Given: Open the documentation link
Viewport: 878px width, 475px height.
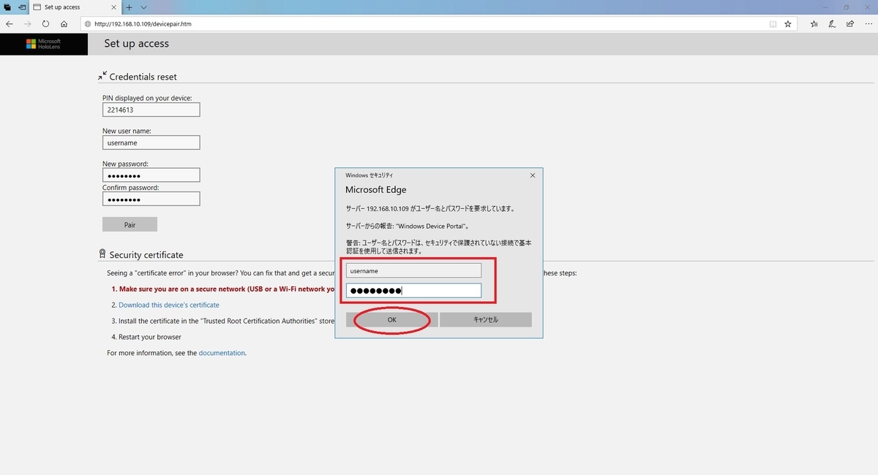Looking at the screenshot, I should [222, 353].
